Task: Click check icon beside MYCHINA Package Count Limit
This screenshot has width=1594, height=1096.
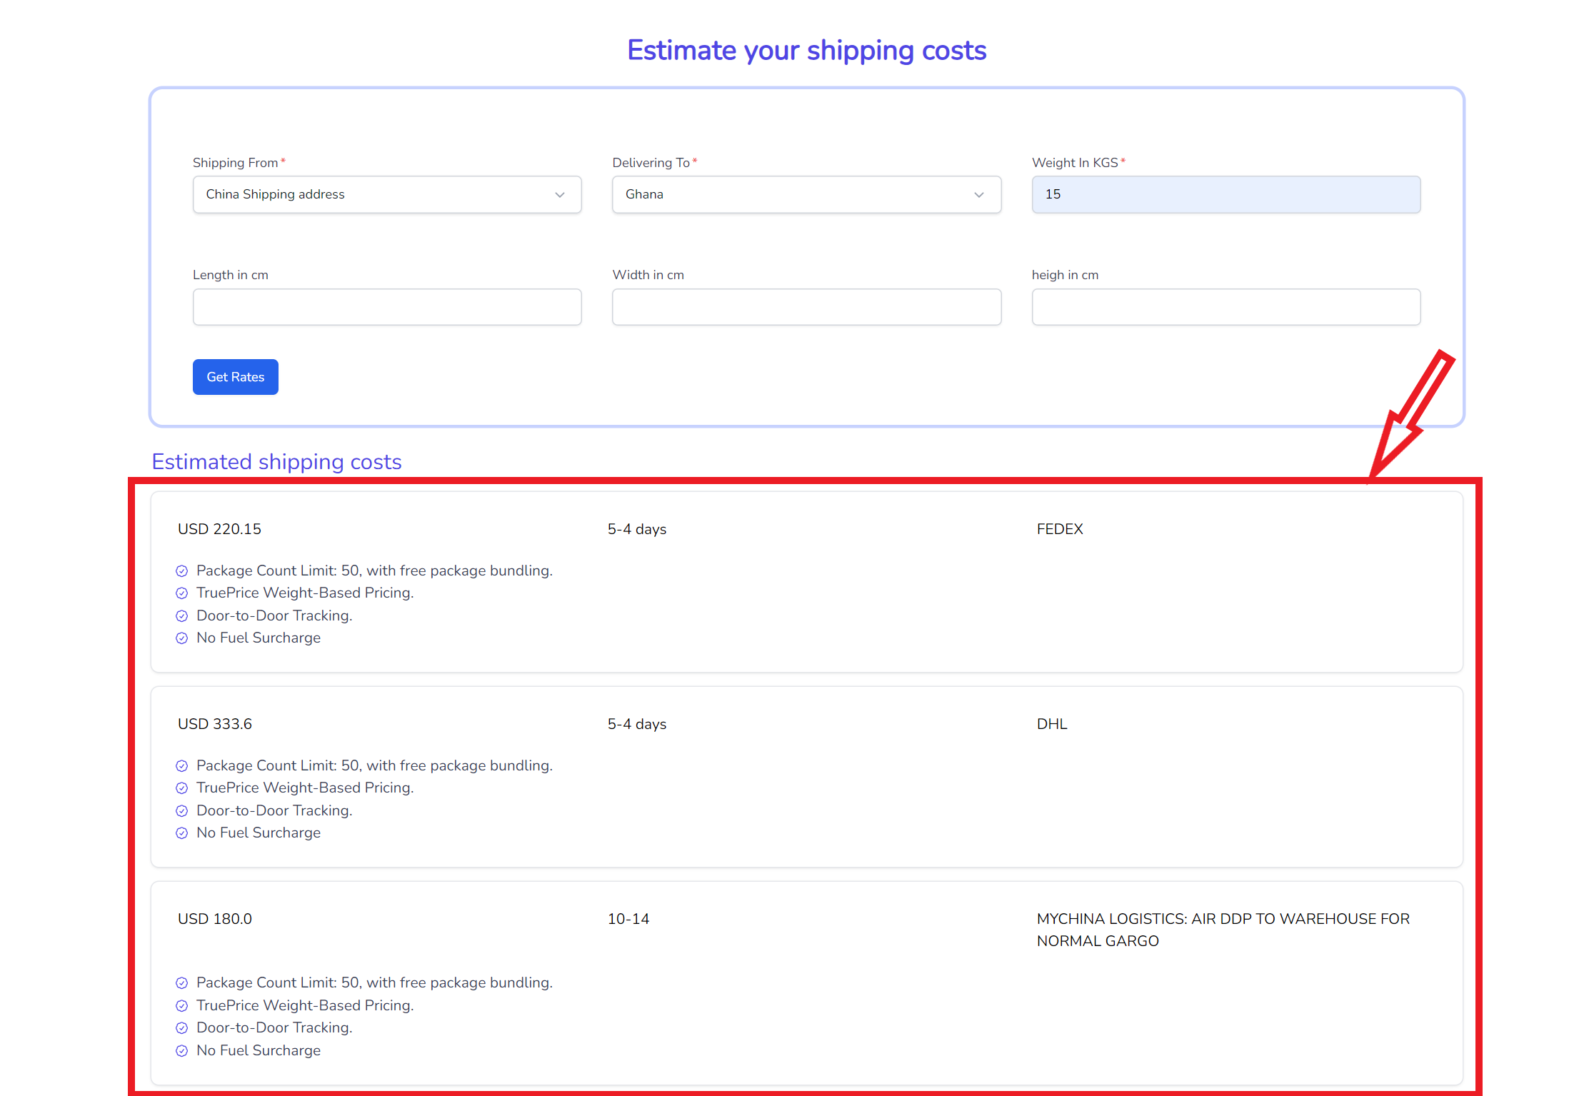Action: (182, 983)
